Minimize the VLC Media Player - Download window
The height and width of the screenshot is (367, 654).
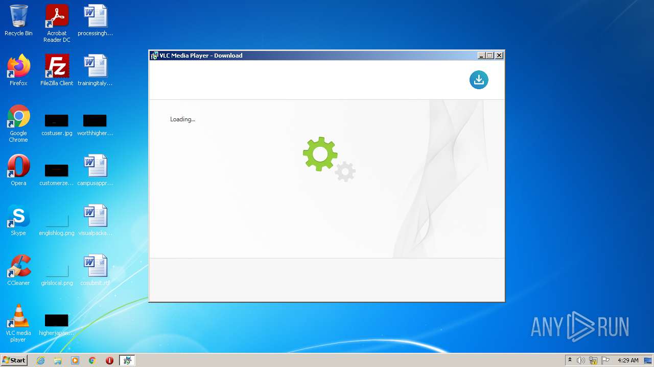coord(481,56)
